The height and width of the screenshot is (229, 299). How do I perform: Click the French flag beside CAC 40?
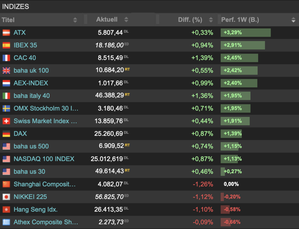(x=6, y=58)
